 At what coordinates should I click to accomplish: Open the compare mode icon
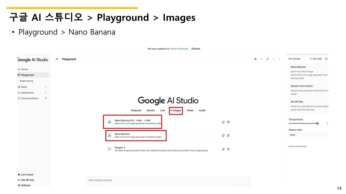(268, 59)
